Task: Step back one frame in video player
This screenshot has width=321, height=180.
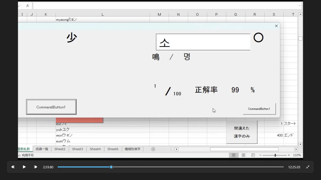Action: pyautogui.click(x=13, y=167)
